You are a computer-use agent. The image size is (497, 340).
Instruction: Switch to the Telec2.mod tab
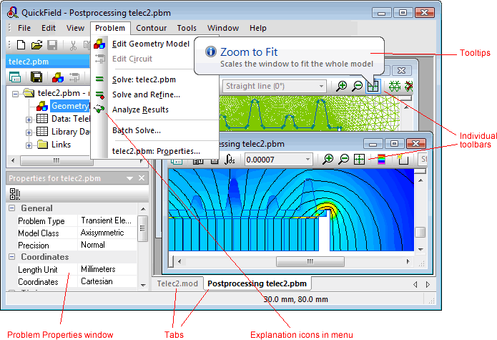(x=177, y=283)
